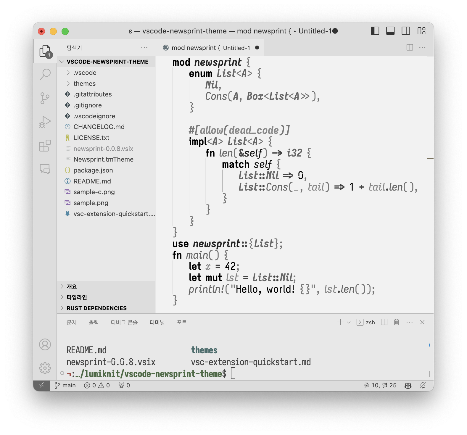Screen dimensions: 467x435
Task: Open sample.png image file
Action: click(x=106, y=203)
